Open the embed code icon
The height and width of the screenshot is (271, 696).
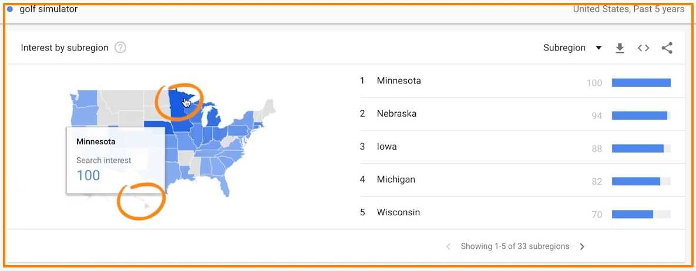(x=643, y=48)
